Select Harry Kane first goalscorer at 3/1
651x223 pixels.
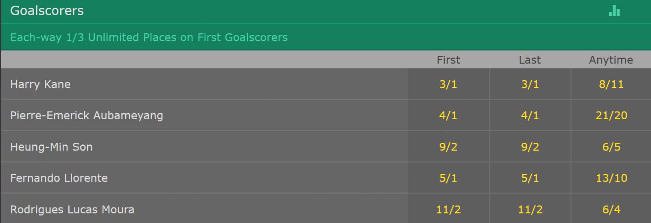click(x=448, y=84)
